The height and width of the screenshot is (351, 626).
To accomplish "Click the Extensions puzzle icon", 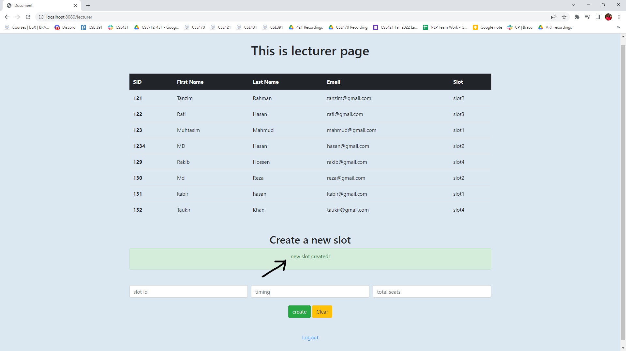I will pyautogui.click(x=577, y=17).
